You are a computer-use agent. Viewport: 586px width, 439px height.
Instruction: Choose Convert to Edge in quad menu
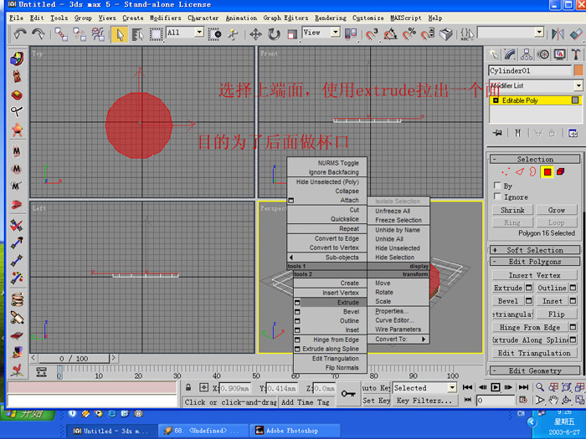click(337, 238)
